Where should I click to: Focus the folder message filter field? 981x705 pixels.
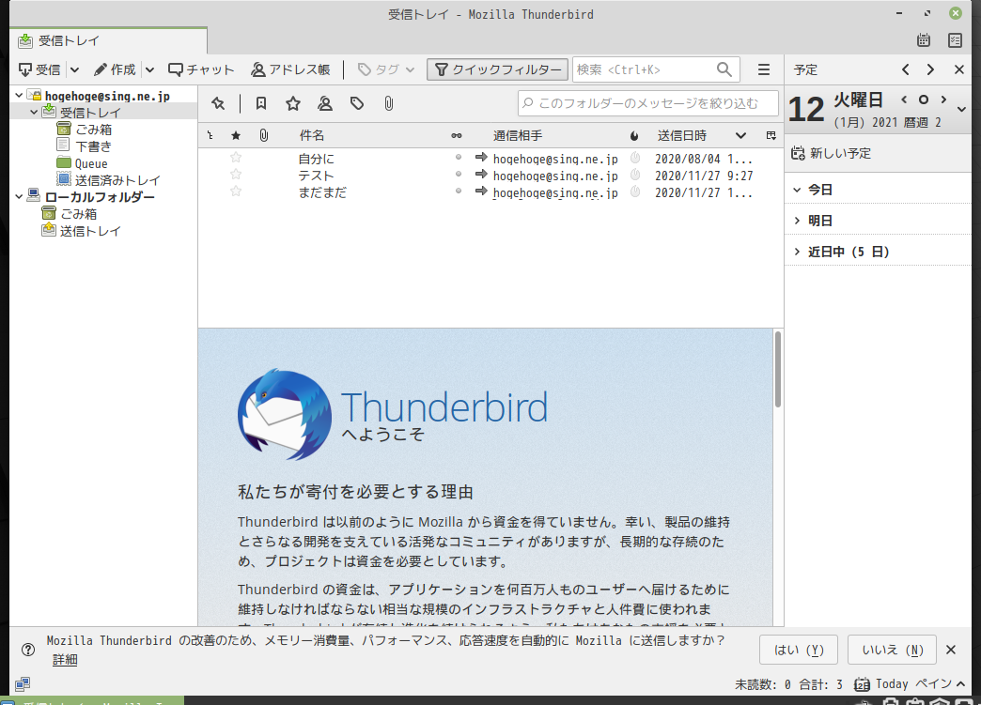point(648,103)
